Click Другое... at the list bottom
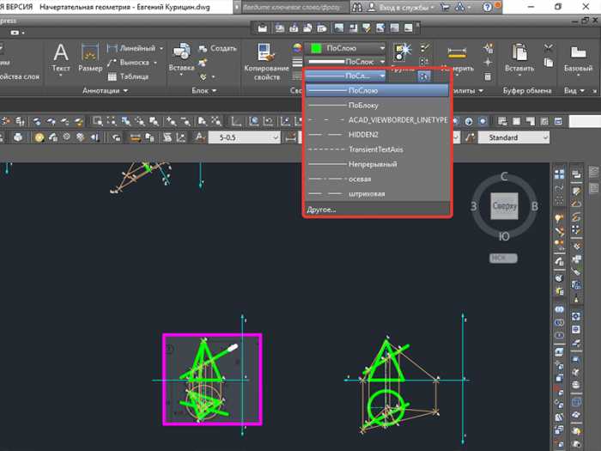Screen dimensions: 601x451 tap(322, 209)
